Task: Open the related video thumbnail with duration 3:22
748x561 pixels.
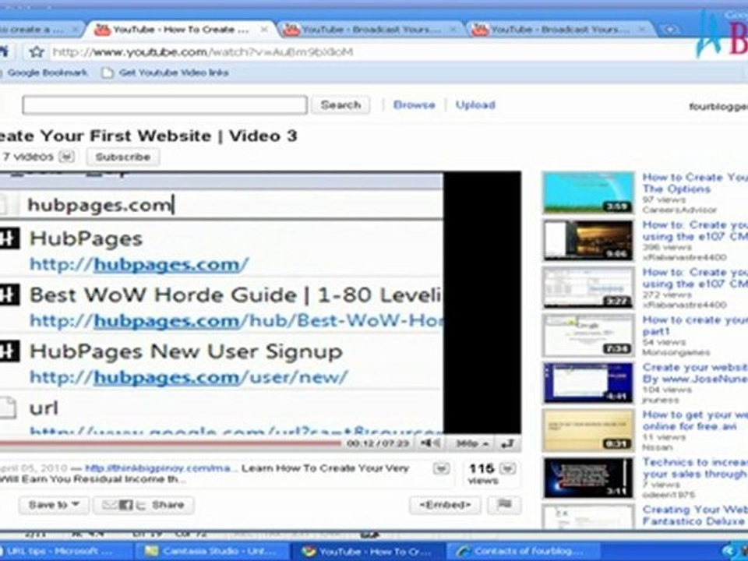Action: [589, 288]
